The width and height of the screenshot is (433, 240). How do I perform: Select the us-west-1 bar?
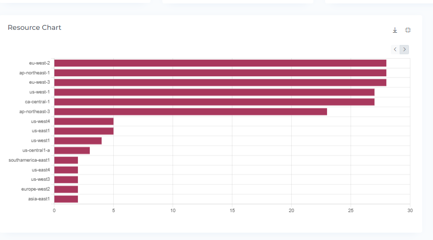214,92
